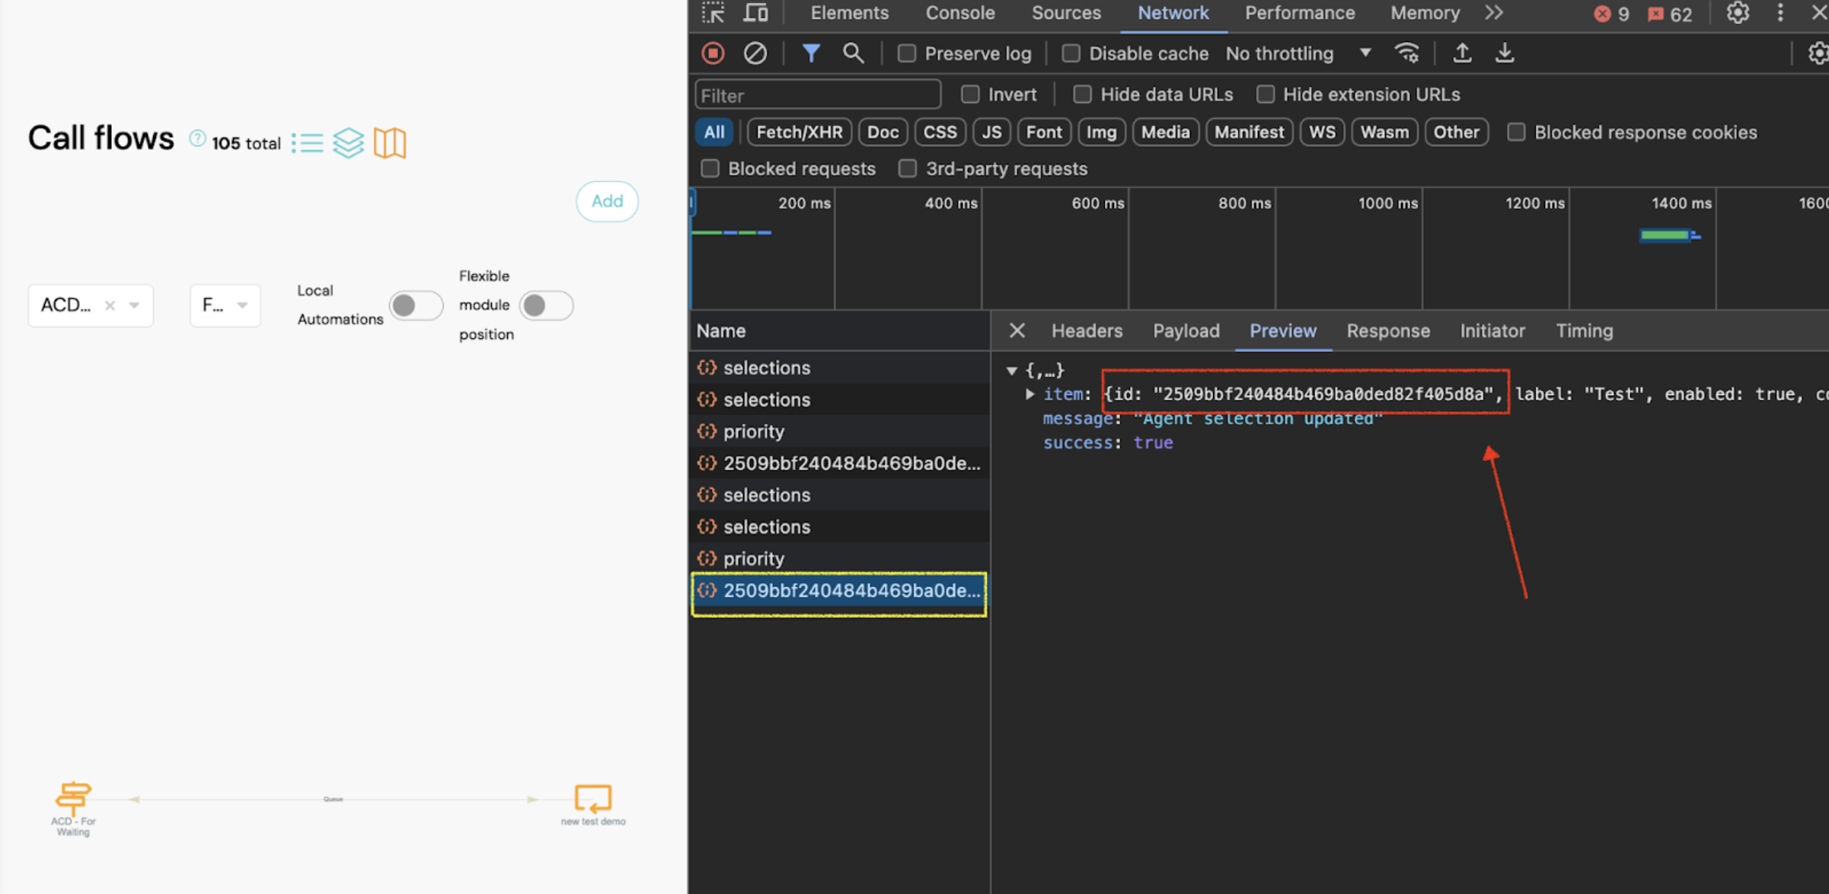Check Blocked requests
This screenshot has height=894, width=1829.
tap(710, 168)
